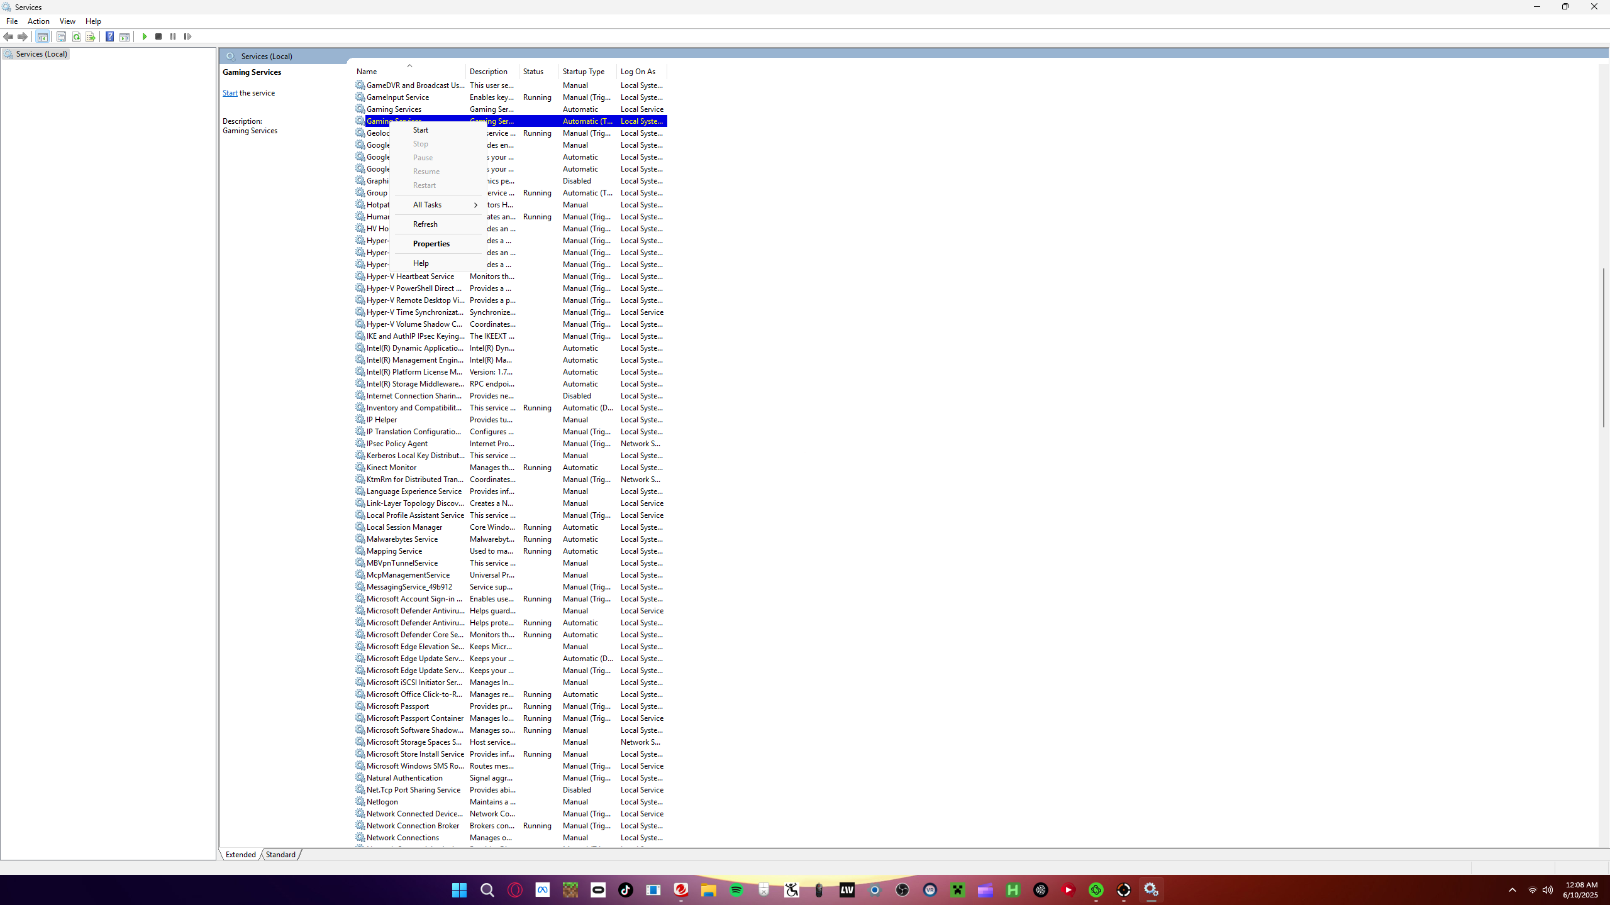Open the Properties toolbar icon
Screen dimensions: 1610x905
(x=61, y=36)
